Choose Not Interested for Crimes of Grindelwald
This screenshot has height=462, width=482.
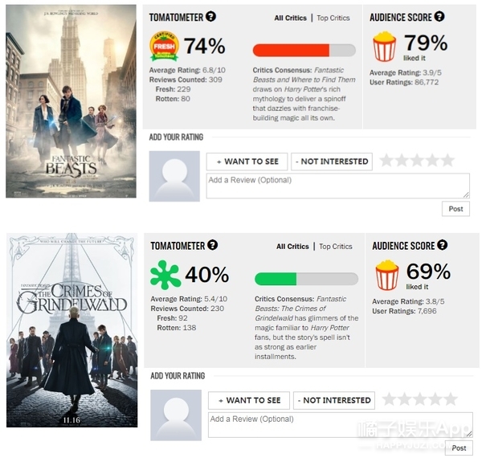point(334,400)
